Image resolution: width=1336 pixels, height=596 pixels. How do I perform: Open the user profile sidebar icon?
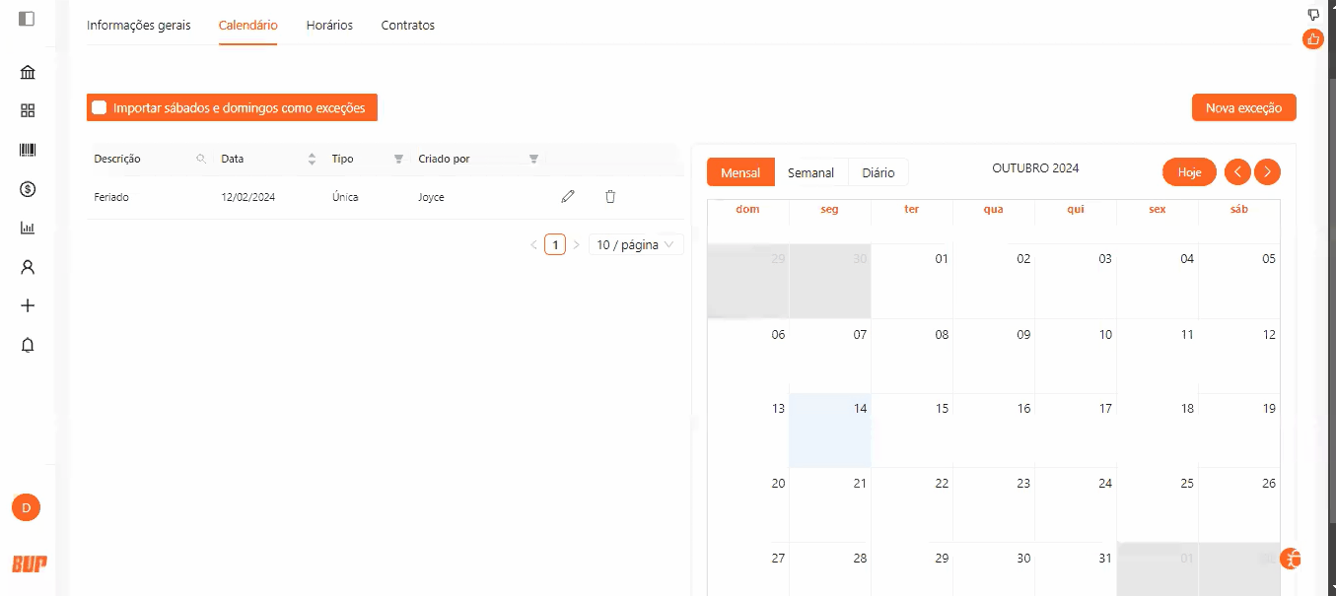(x=28, y=267)
